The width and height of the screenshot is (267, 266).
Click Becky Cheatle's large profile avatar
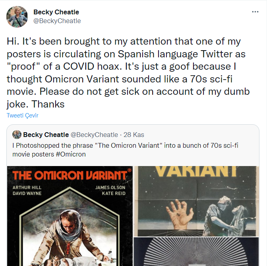[17, 17]
